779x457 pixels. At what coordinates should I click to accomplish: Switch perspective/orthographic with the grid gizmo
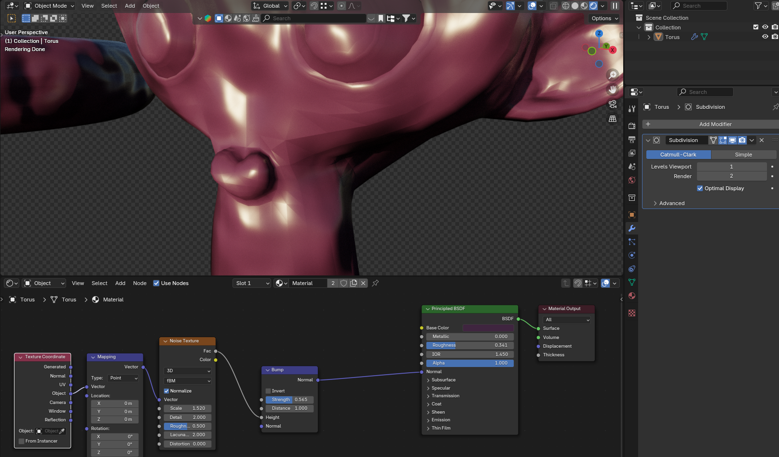point(613,118)
